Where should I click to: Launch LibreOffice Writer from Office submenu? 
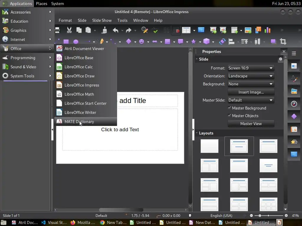(86, 112)
